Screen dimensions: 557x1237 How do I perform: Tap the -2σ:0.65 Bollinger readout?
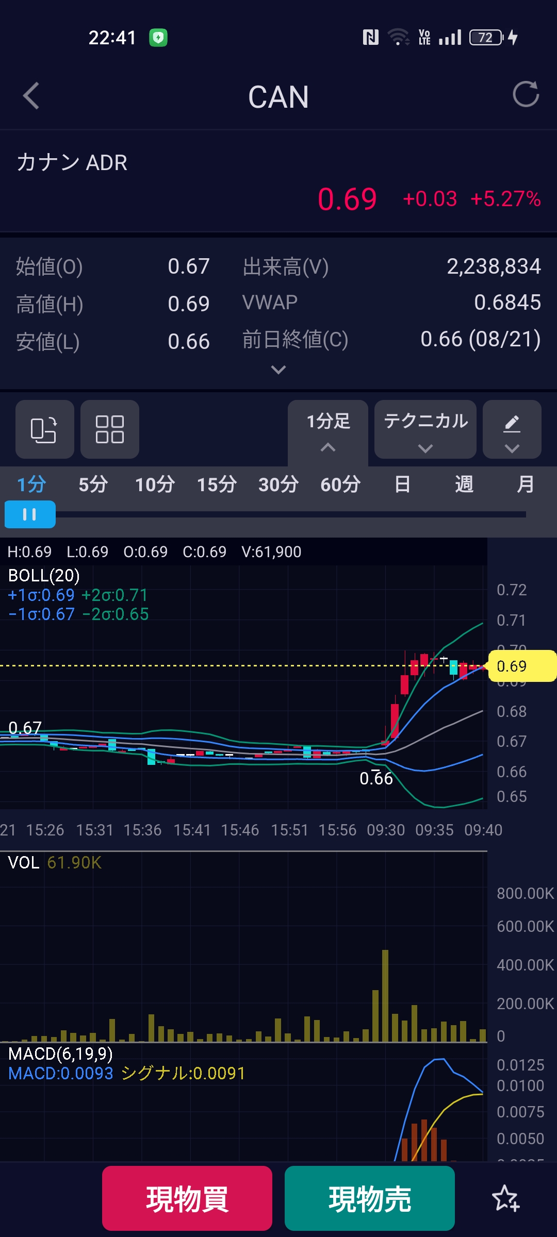[115, 614]
